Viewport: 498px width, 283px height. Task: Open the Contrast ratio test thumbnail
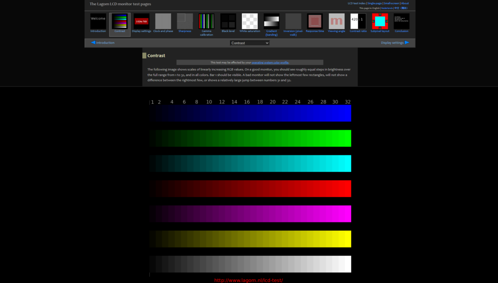pyautogui.click(x=358, y=21)
